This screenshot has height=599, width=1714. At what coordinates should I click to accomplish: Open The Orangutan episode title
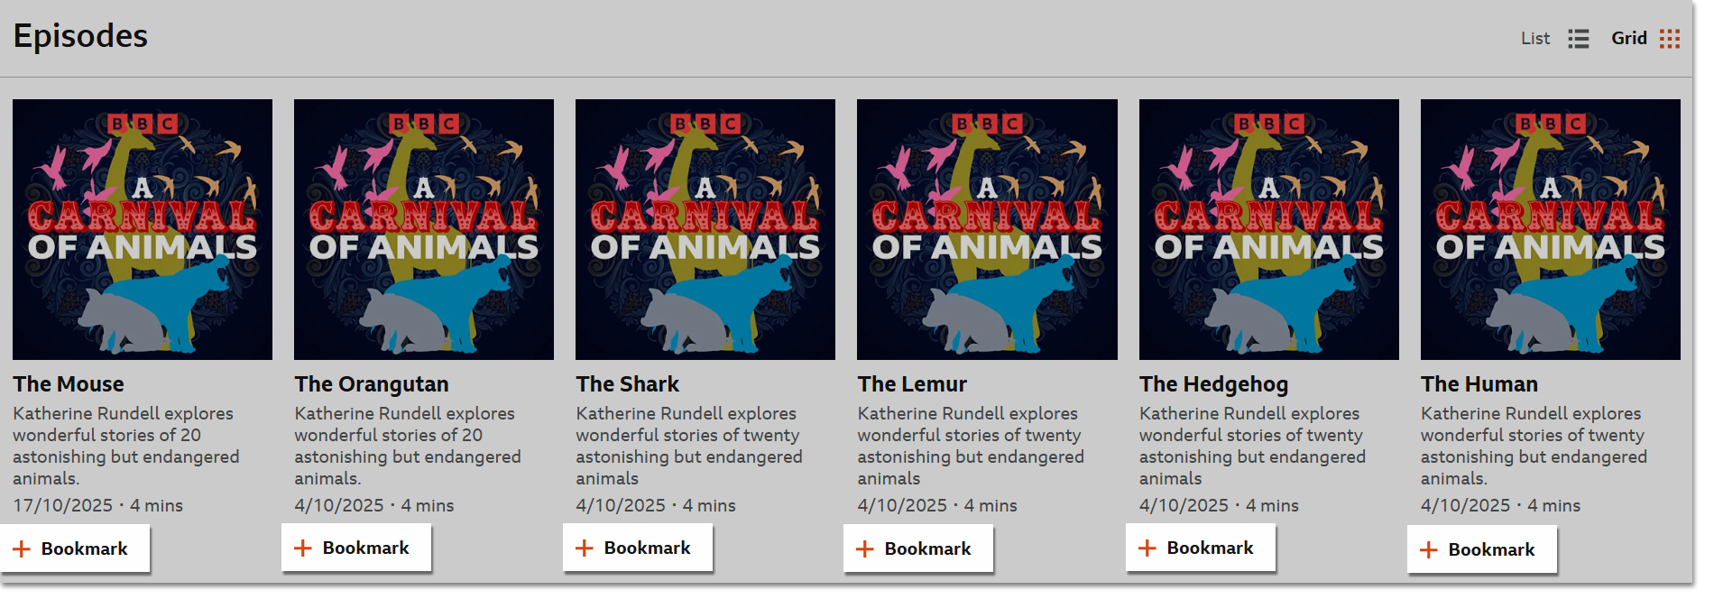pyautogui.click(x=372, y=384)
